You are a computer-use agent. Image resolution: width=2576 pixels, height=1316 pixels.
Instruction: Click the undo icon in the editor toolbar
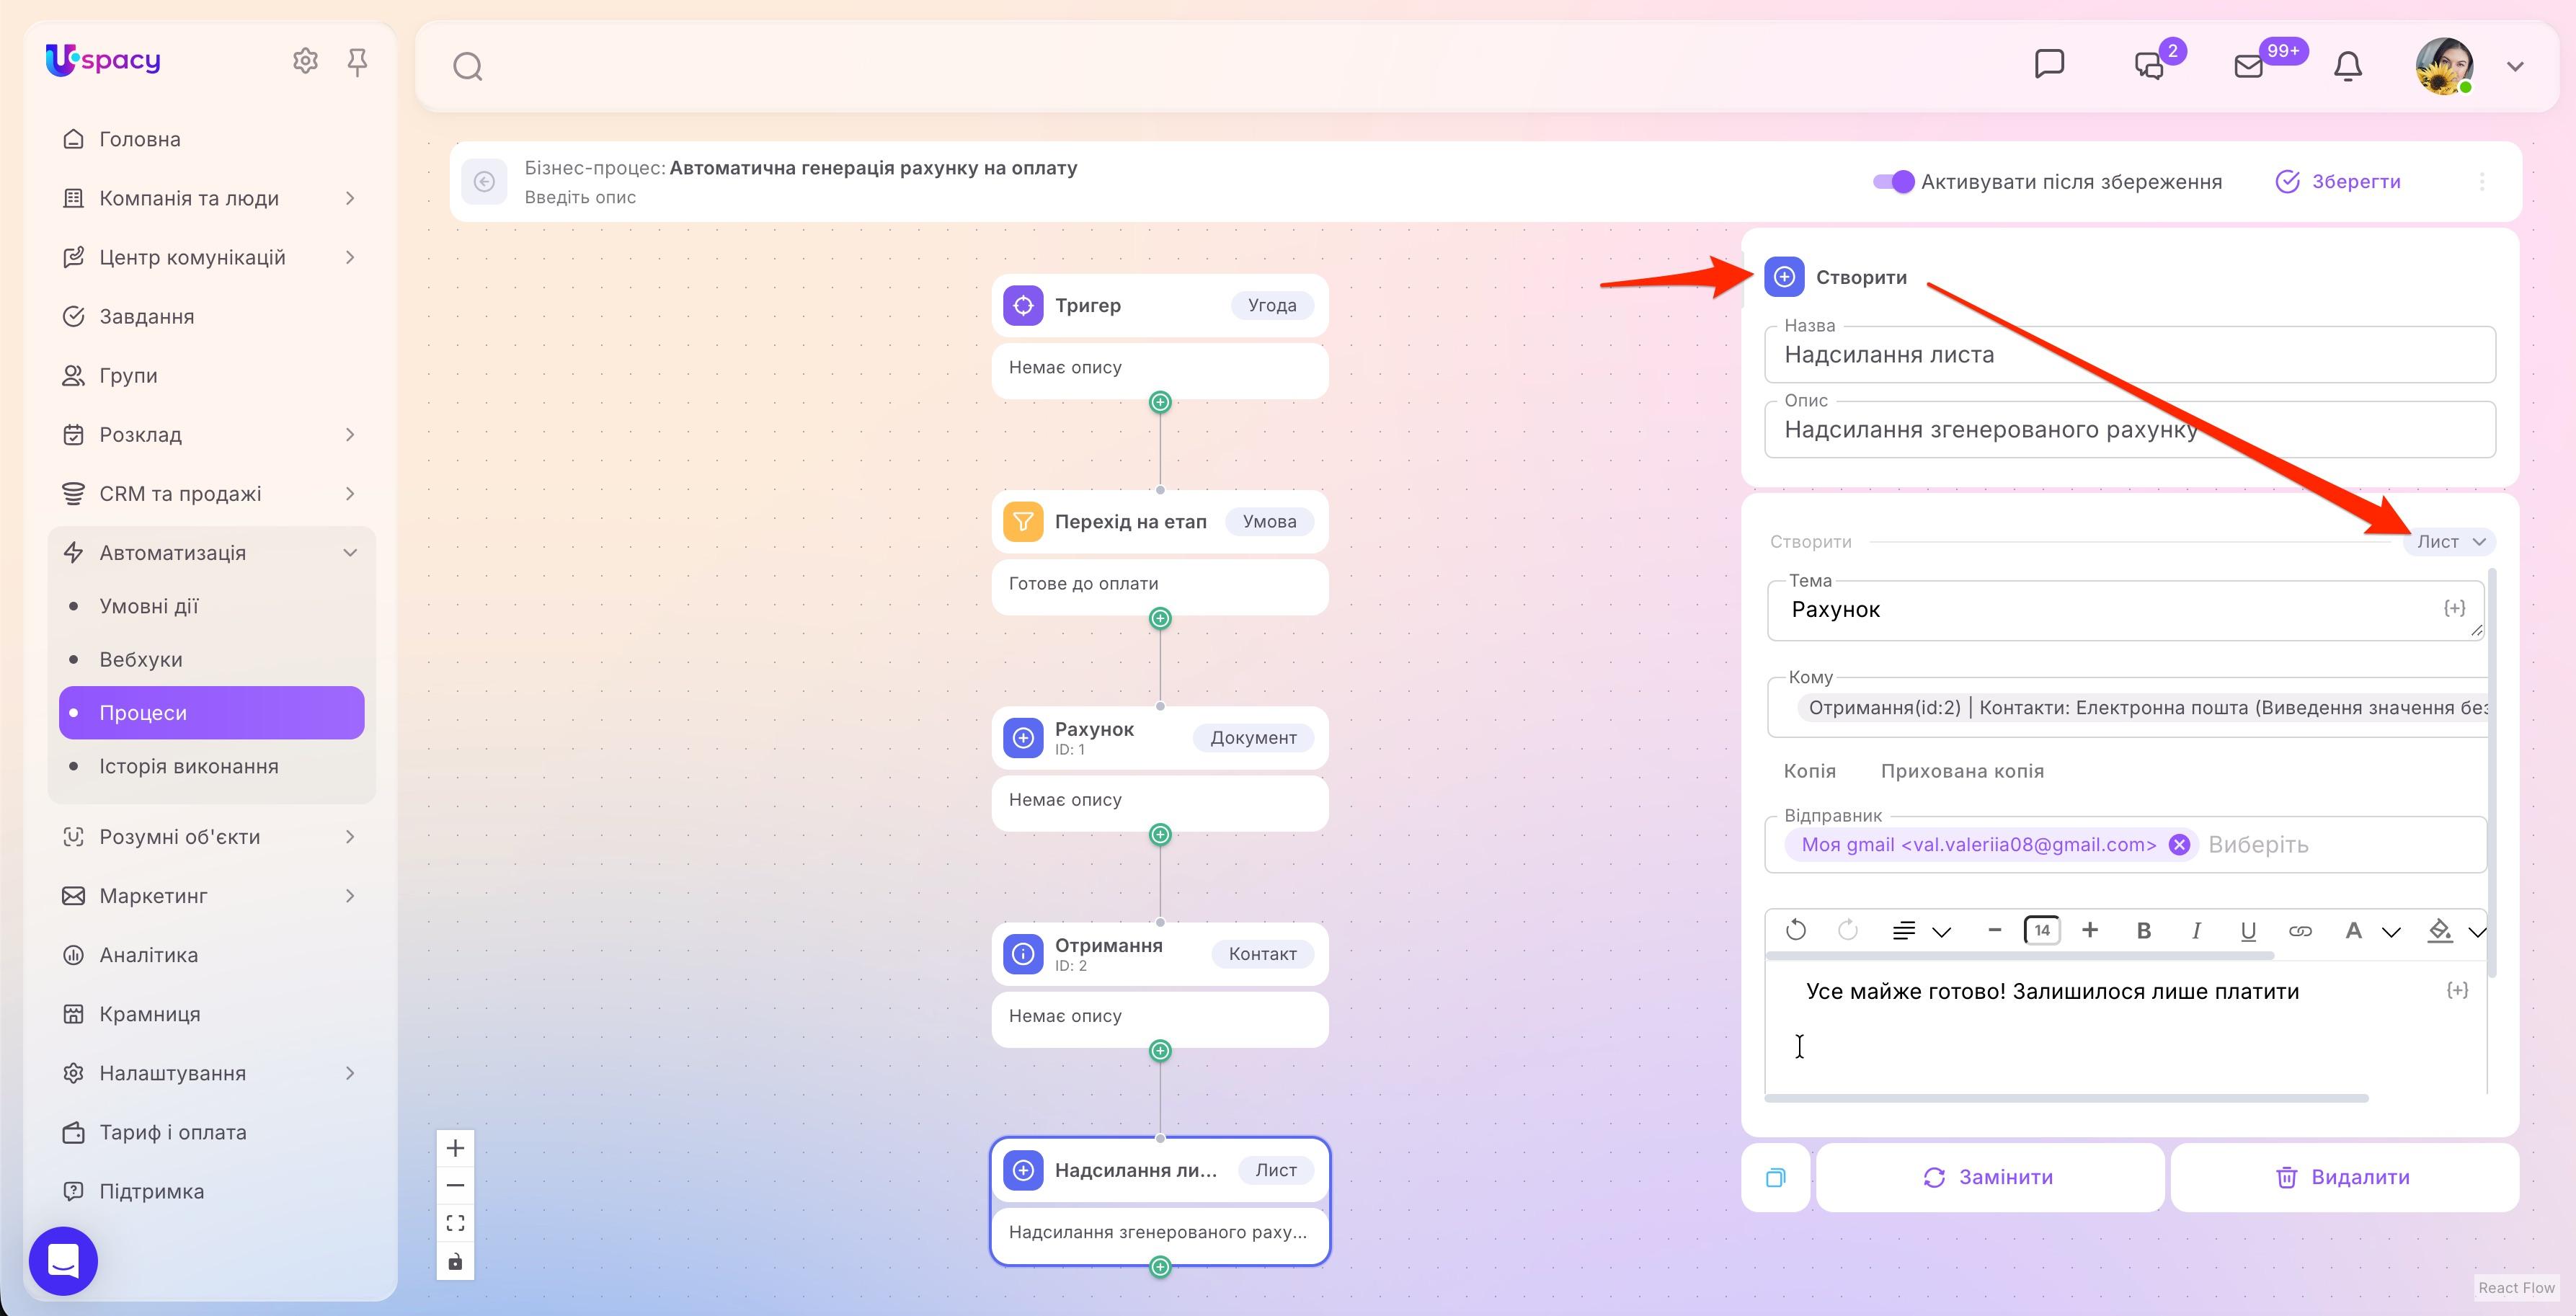1795,931
